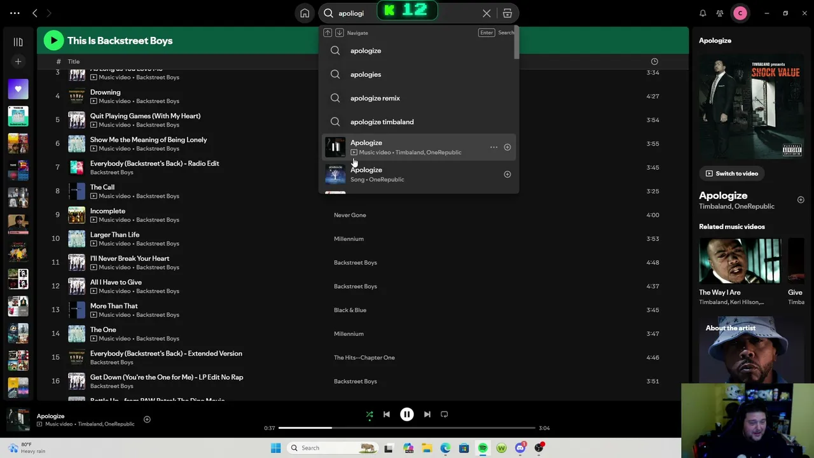Open Windows taskbar Search box
Image resolution: width=814 pixels, height=458 pixels.
332,448
